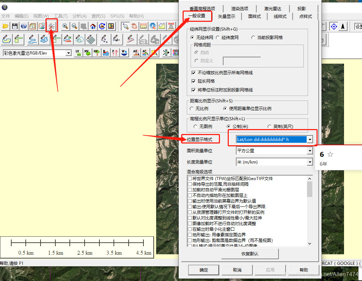Image resolution: width=362 pixels, height=281 pixels.
Task: Open the 分析(A) menu
Action: (x=79, y=16)
